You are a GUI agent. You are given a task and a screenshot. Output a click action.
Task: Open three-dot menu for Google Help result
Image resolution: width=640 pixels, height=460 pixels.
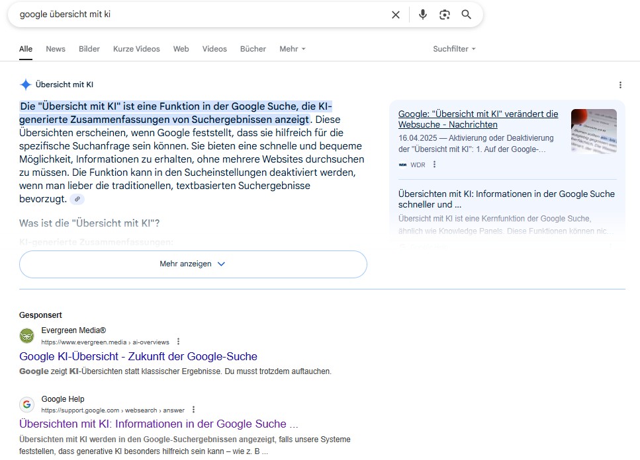193,410
